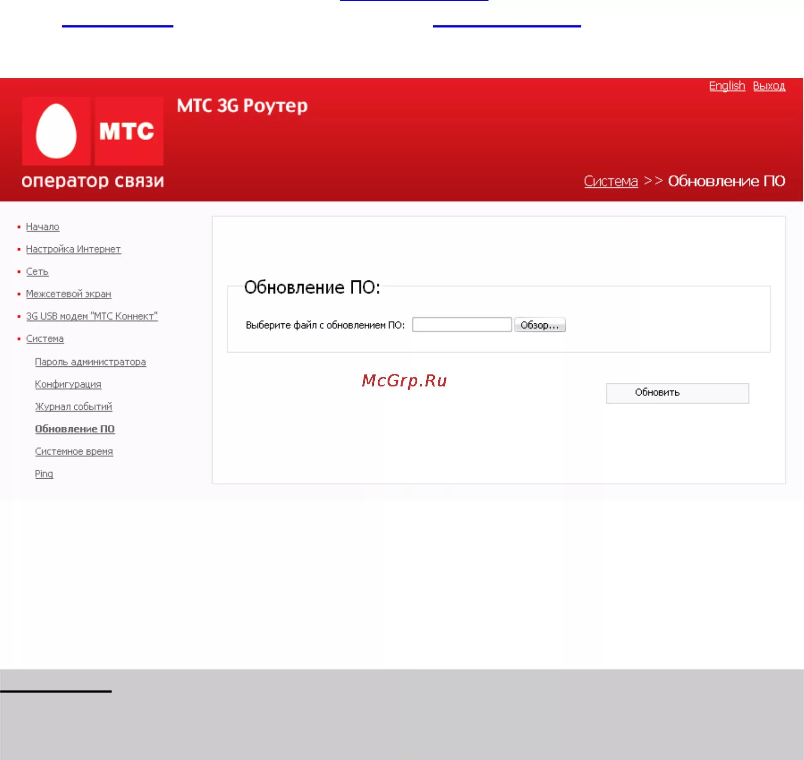The image size is (804, 760).
Task: Click the Обновить button
Action: coord(677,393)
